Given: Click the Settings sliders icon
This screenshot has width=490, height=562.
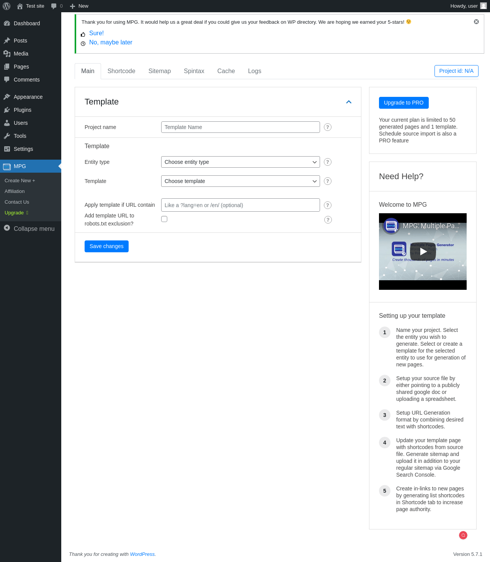Looking at the screenshot, I should pyautogui.click(x=7, y=149).
